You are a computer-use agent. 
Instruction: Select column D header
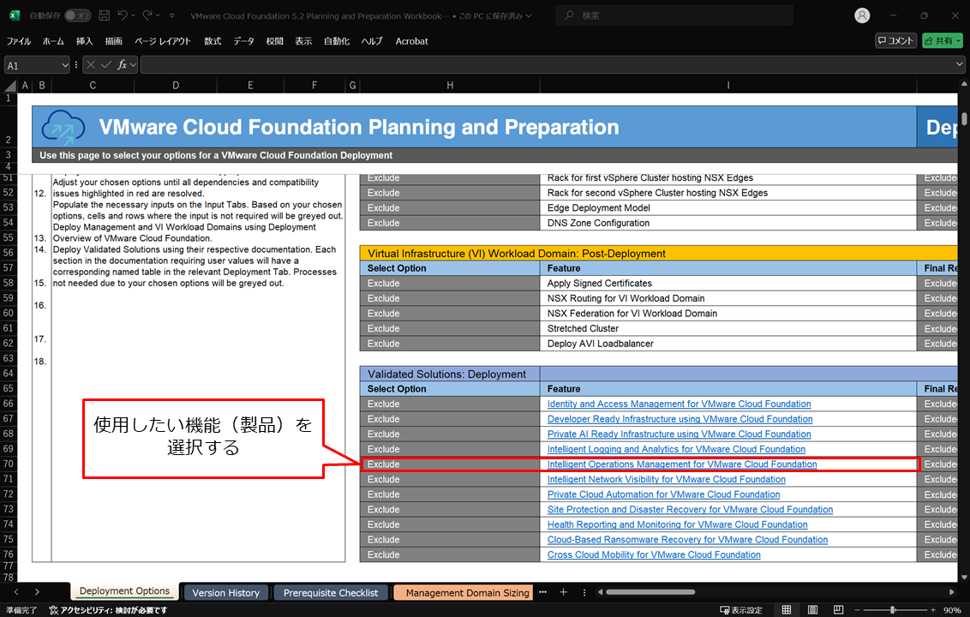(176, 86)
